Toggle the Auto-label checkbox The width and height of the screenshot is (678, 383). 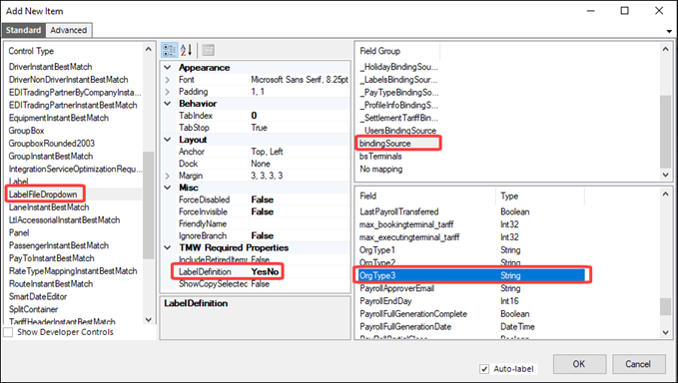(x=484, y=369)
